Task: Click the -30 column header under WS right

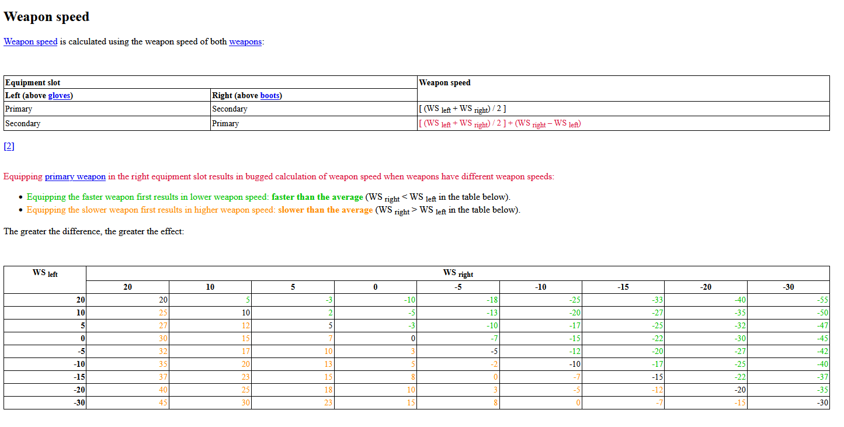Action: coord(789,287)
